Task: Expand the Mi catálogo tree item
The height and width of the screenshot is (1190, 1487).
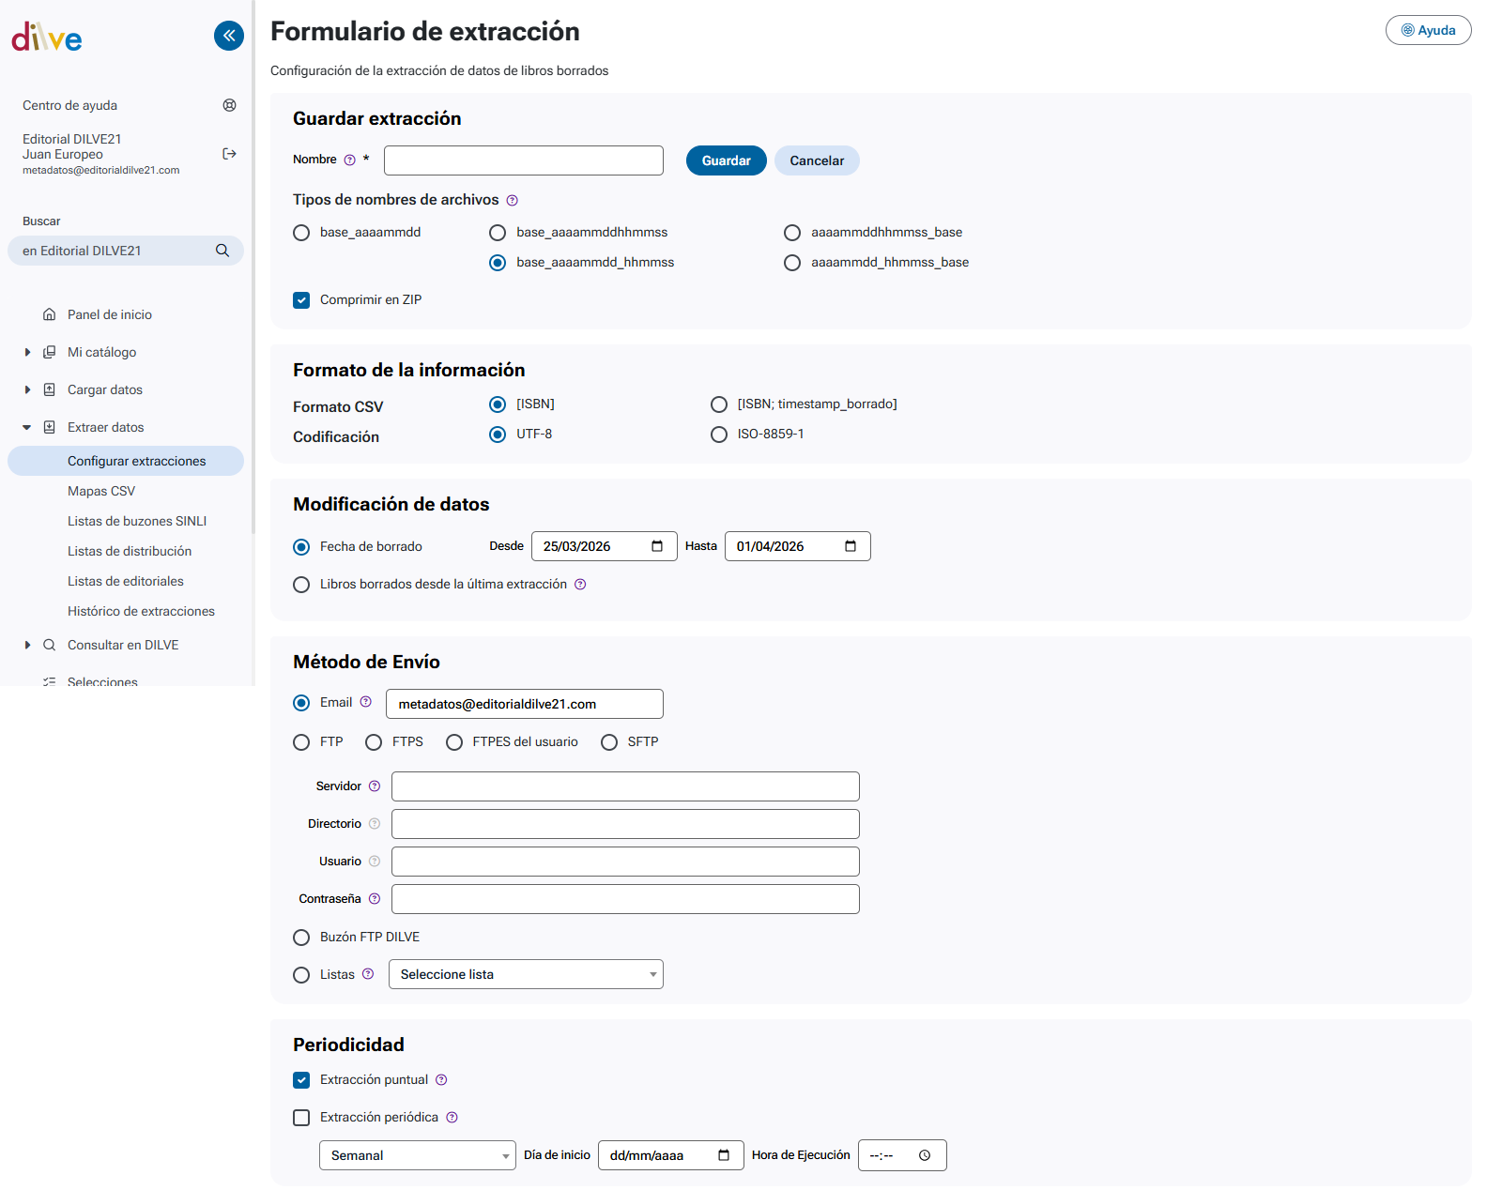Action: (x=27, y=352)
